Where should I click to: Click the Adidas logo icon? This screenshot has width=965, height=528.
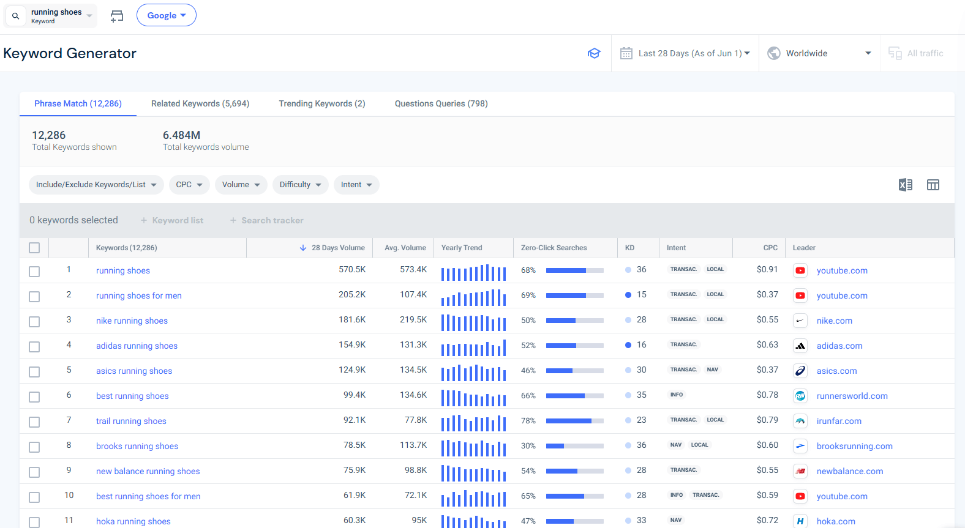800,346
